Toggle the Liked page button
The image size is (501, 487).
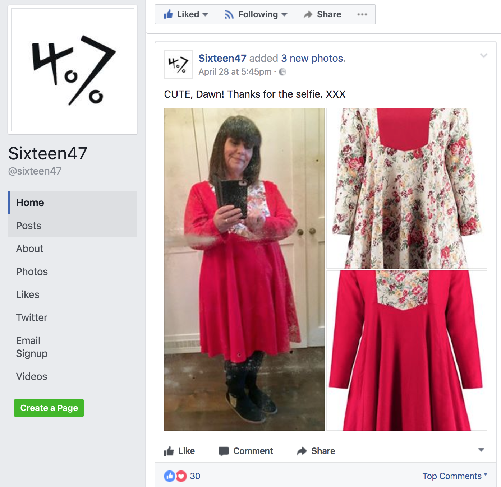[185, 14]
